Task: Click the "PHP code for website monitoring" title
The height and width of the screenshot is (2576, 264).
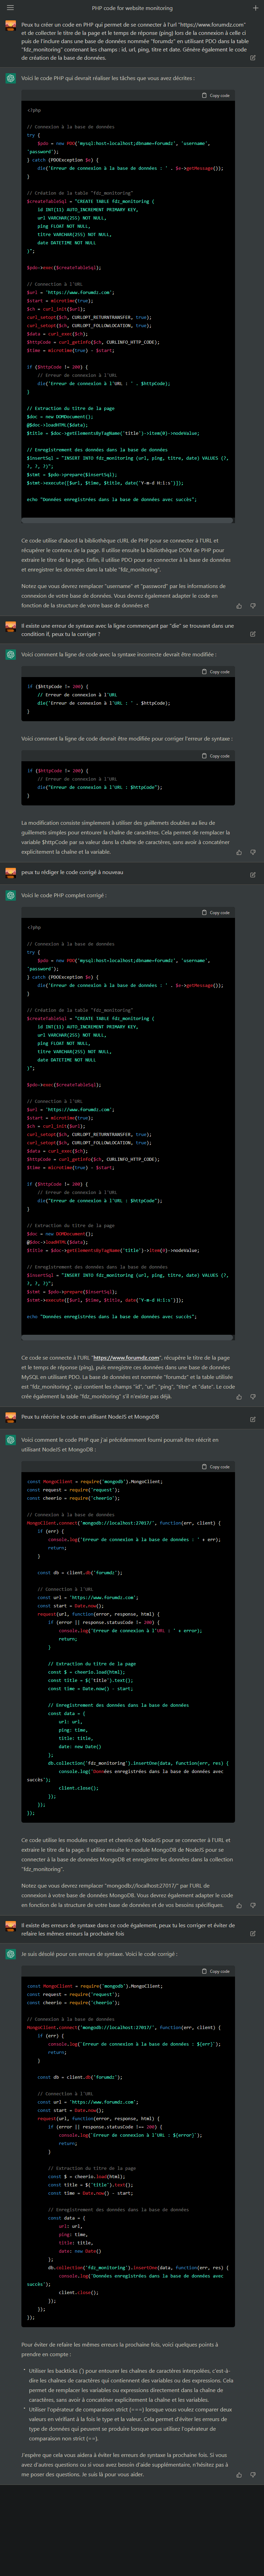Action: tap(132, 8)
